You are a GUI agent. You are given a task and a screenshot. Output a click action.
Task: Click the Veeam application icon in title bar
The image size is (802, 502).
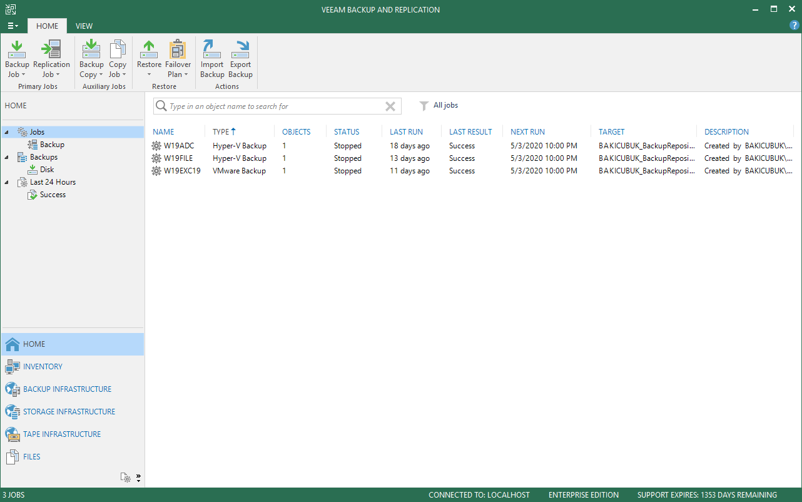pos(11,9)
